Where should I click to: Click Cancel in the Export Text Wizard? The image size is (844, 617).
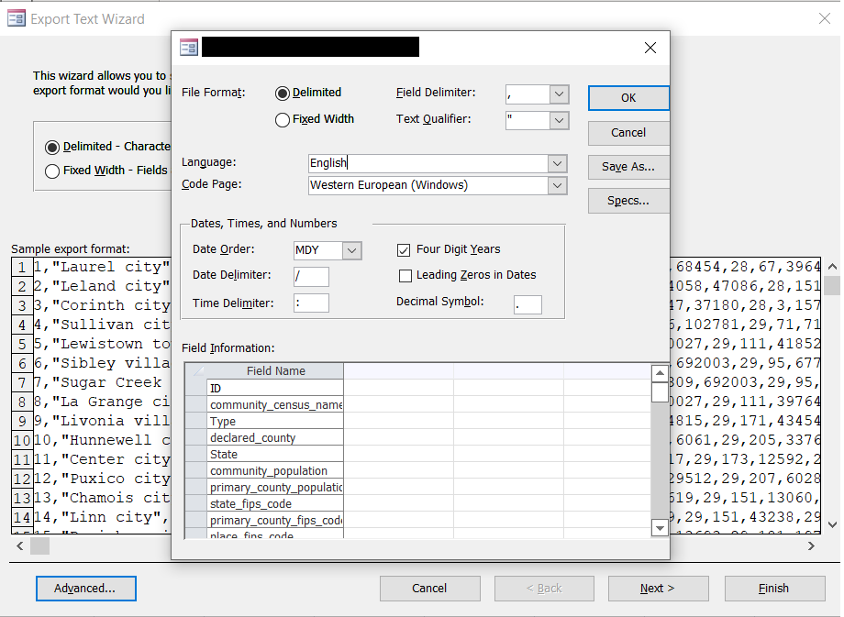[429, 589]
